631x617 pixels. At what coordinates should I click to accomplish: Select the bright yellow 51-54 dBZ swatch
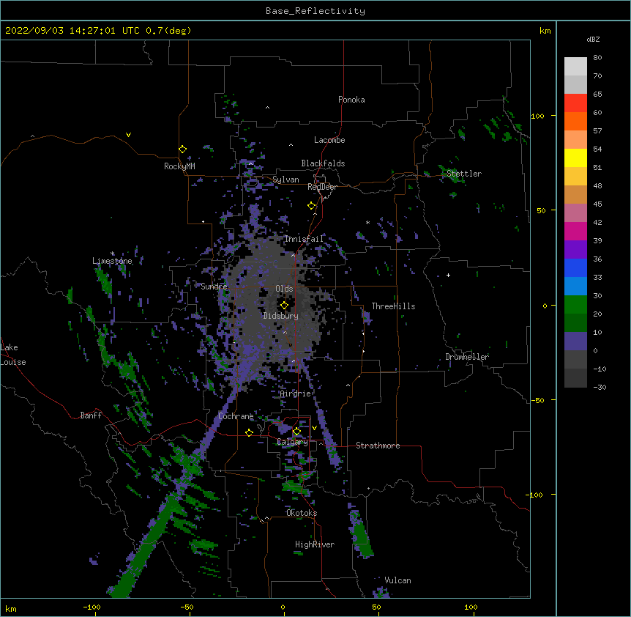coord(575,158)
